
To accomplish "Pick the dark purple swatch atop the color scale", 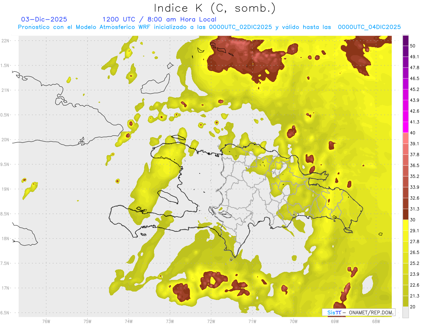I will pyautogui.click(x=405, y=40).
